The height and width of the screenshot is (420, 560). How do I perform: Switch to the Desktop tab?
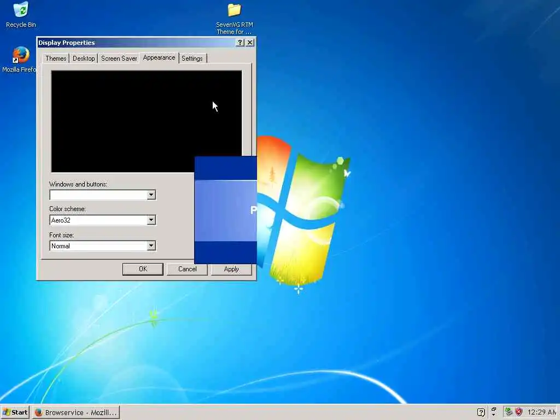pyautogui.click(x=84, y=58)
